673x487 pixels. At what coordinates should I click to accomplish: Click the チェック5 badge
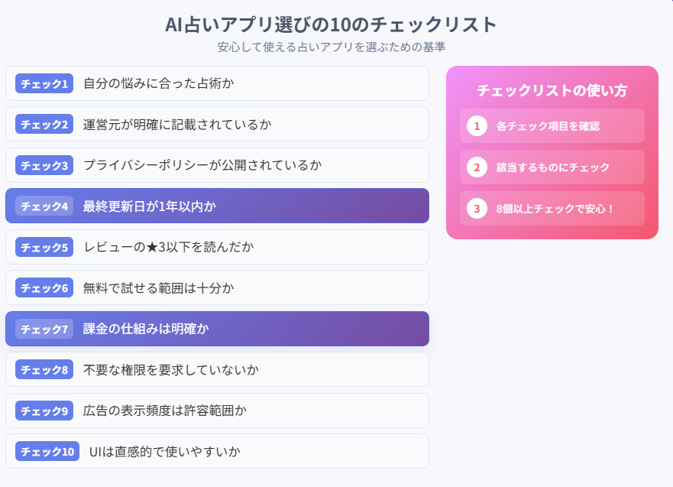pyautogui.click(x=44, y=247)
